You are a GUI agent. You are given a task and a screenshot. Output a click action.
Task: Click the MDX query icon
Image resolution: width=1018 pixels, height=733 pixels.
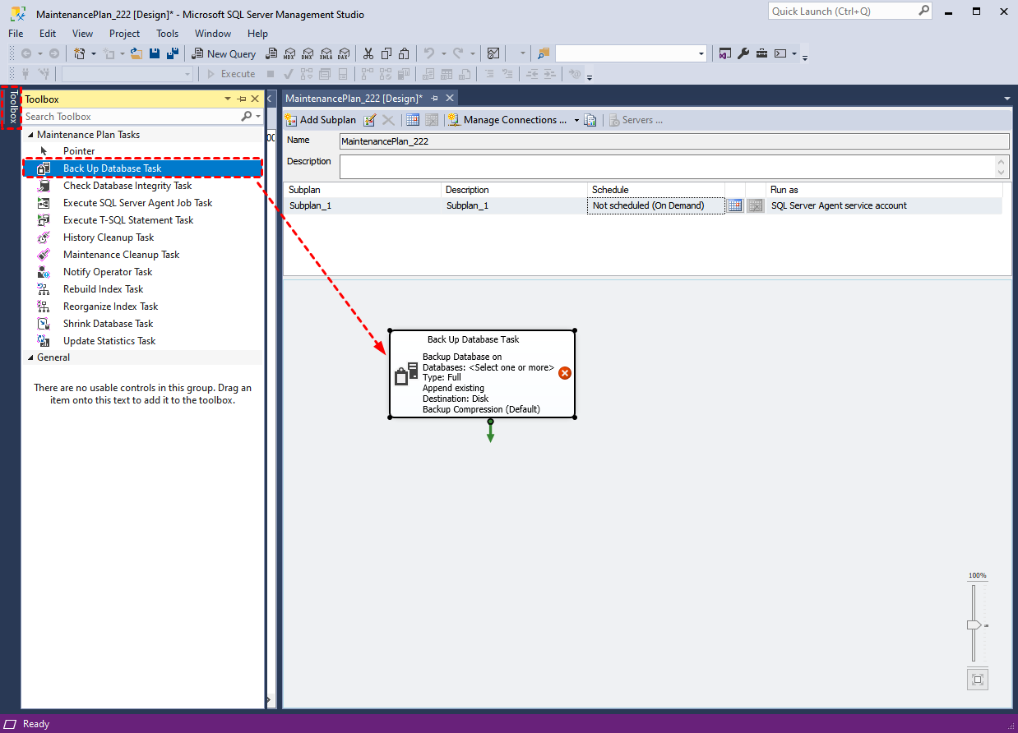289,53
